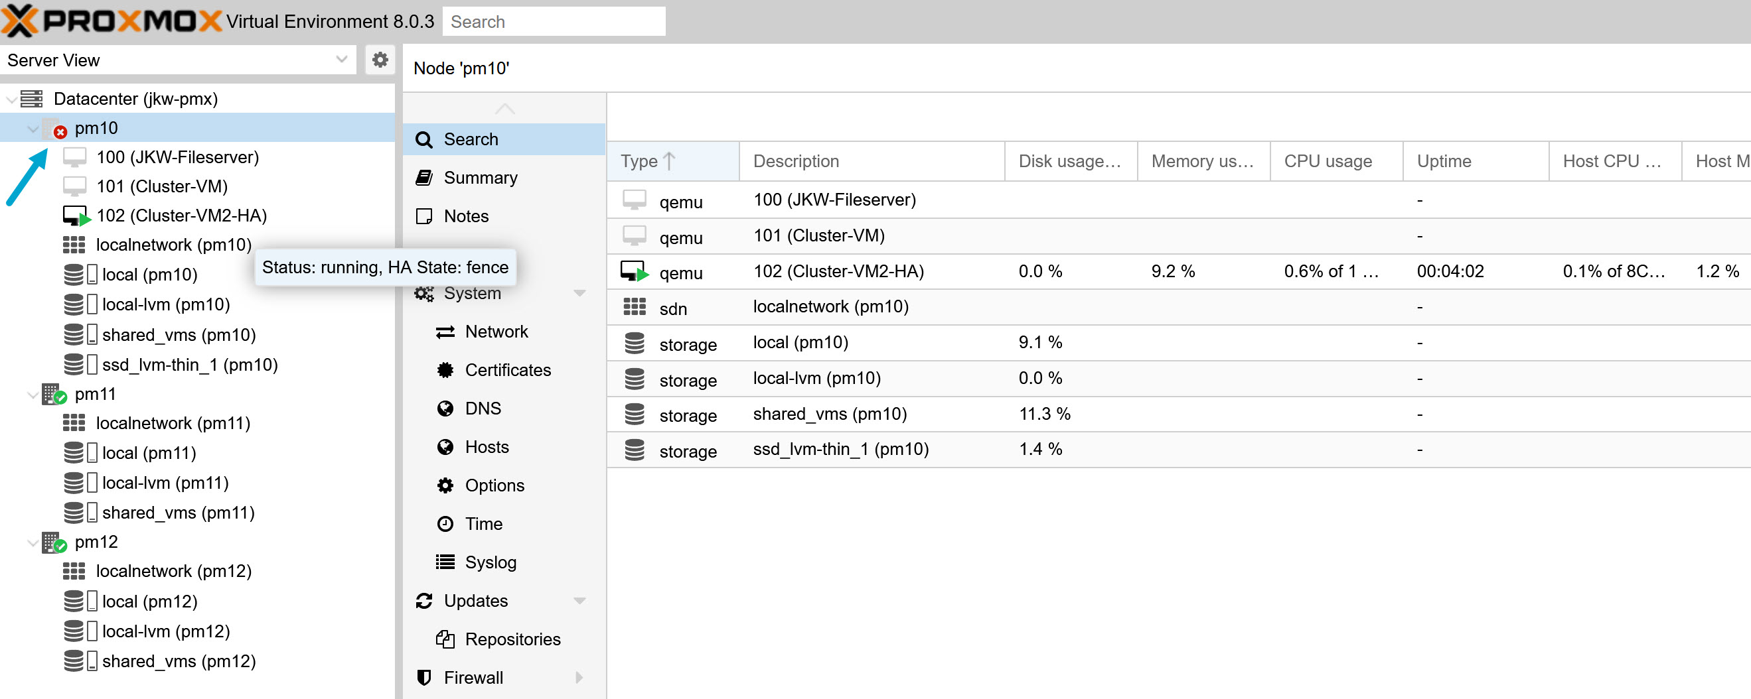
Task: Click the Summary icon for node pm10
Action: tap(424, 176)
